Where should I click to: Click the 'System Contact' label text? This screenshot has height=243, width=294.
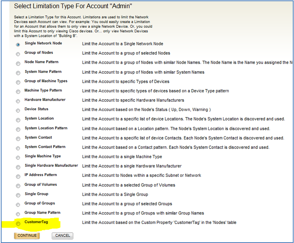[x=38, y=138]
